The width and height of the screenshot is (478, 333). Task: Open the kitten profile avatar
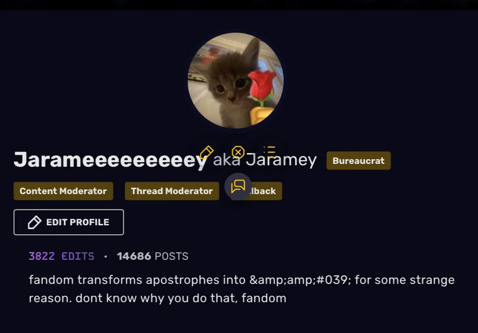(x=236, y=80)
